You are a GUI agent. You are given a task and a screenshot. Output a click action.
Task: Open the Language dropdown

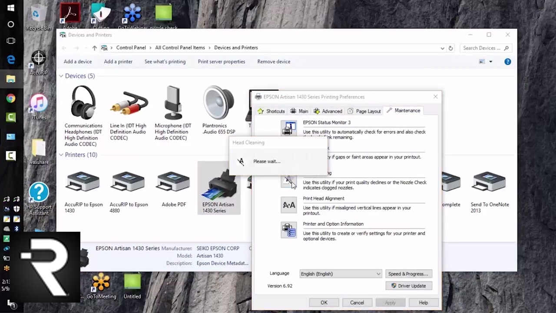[x=341, y=274]
